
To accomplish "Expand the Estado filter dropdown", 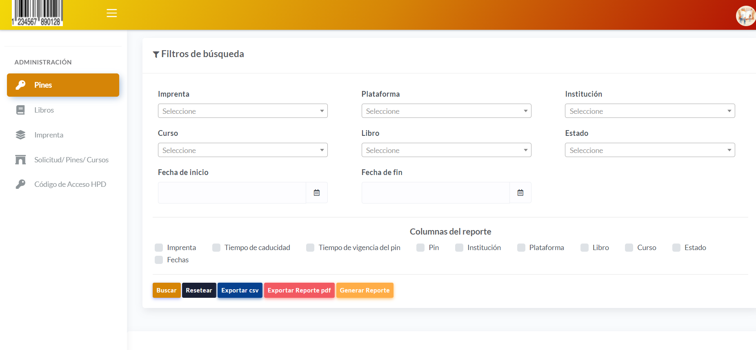I will pyautogui.click(x=649, y=150).
